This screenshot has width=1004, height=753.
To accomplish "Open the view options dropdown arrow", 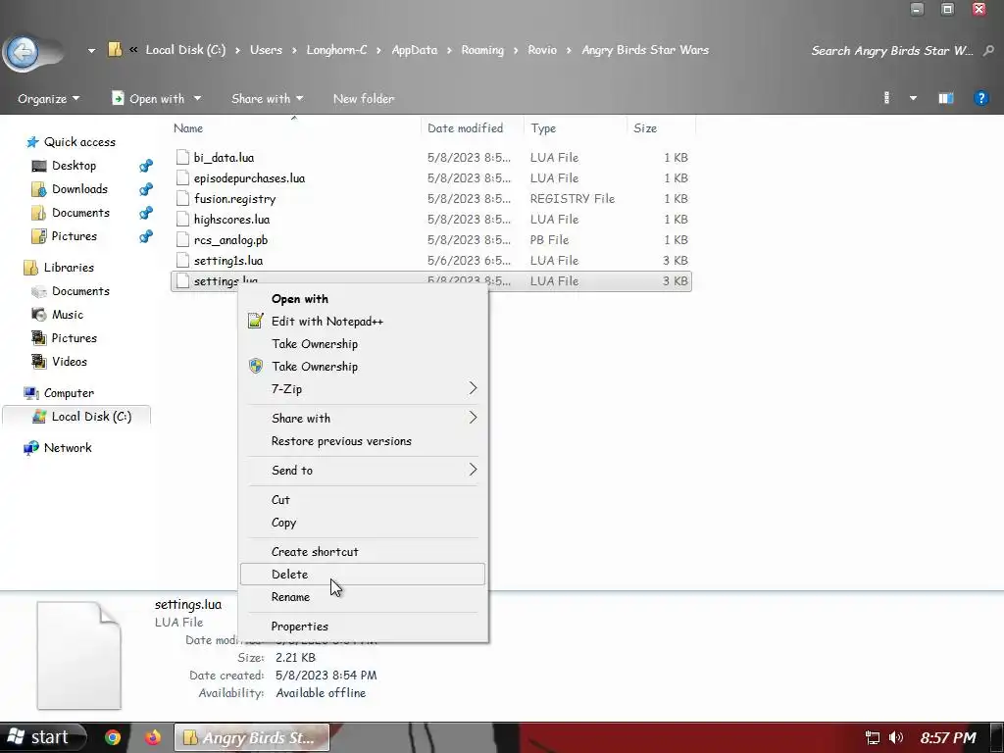I will (x=913, y=99).
